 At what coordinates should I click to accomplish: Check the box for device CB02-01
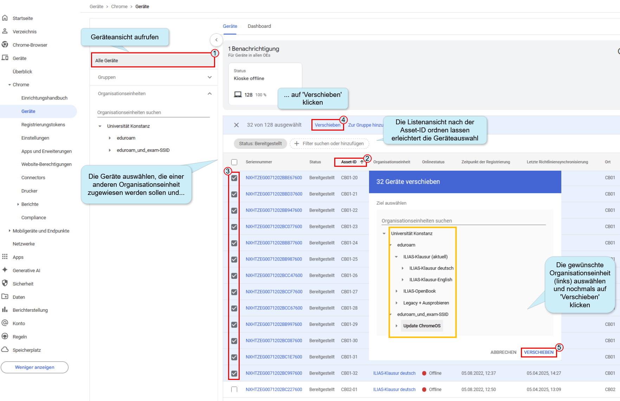click(234, 389)
